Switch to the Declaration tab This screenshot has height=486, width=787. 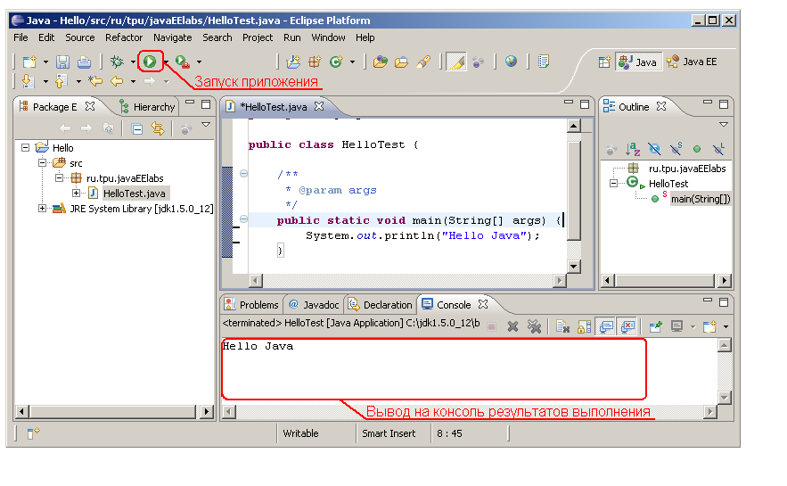coord(381,305)
